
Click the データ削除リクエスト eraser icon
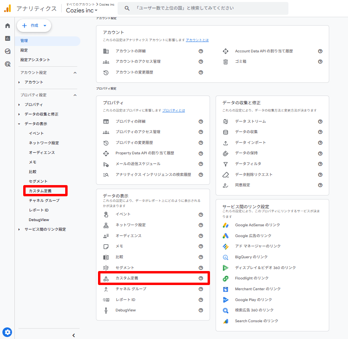tap(226, 175)
